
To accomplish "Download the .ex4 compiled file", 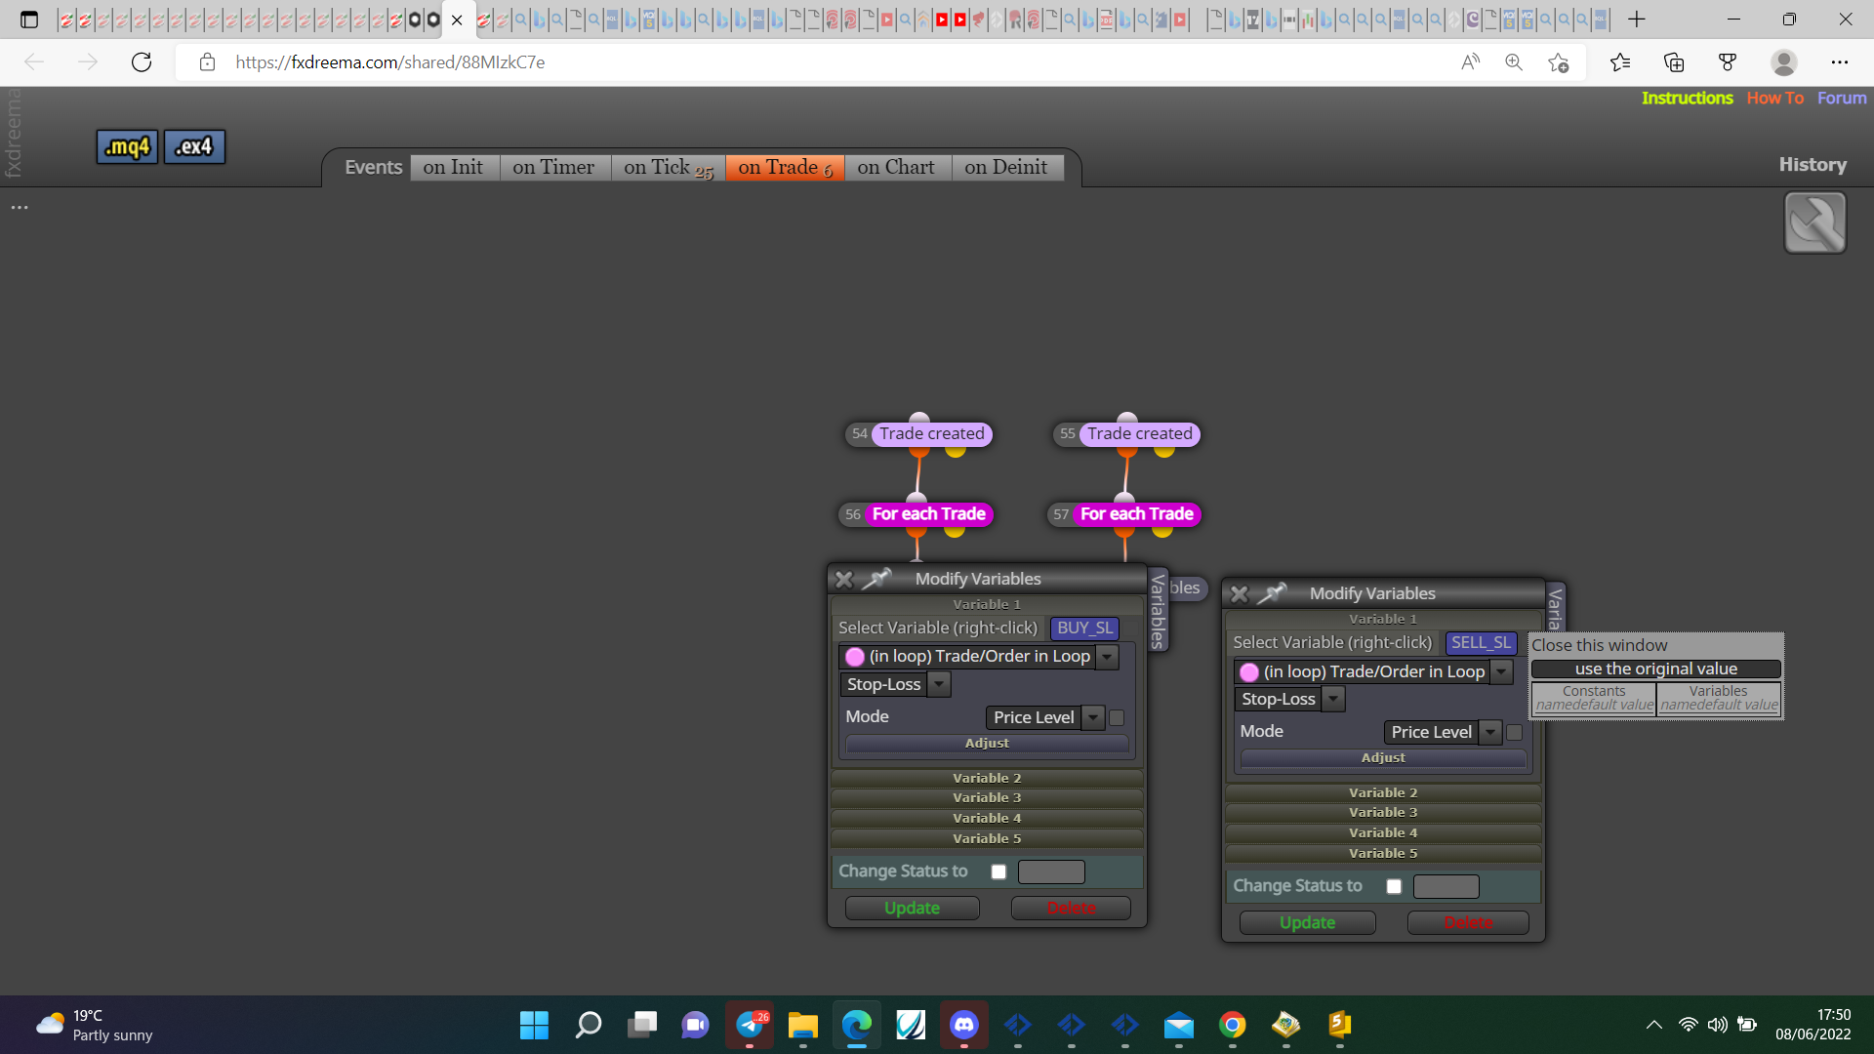I will coord(194,147).
